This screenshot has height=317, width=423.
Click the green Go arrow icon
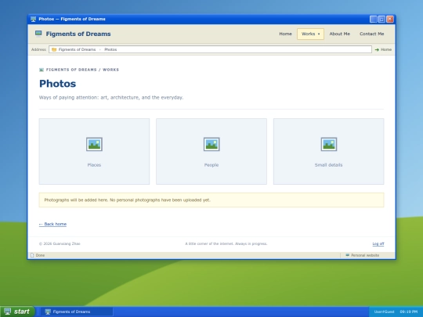377,49
